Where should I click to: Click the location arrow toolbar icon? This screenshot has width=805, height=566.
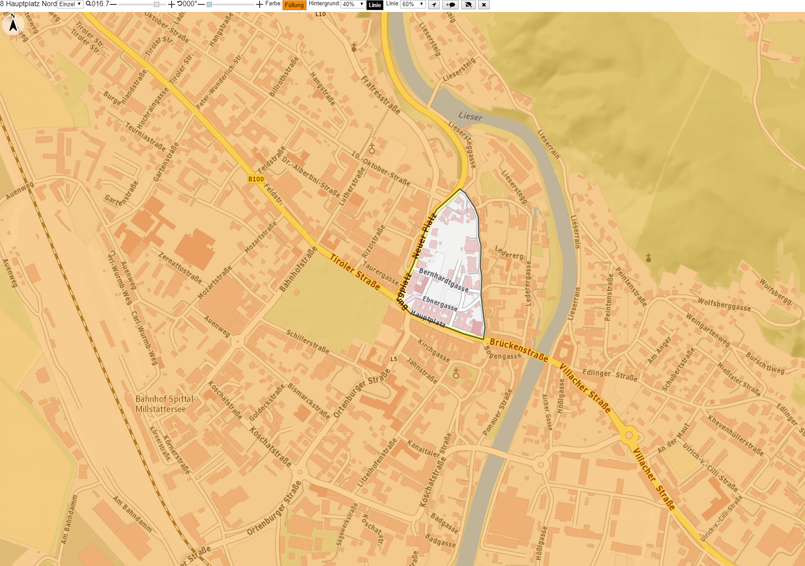[x=434, y=5]
